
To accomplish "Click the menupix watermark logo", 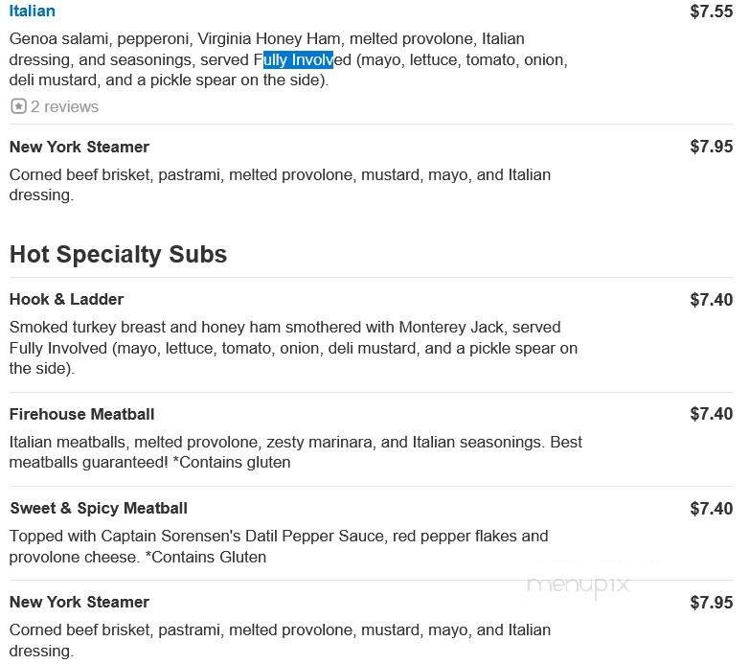I will [578, 584].
